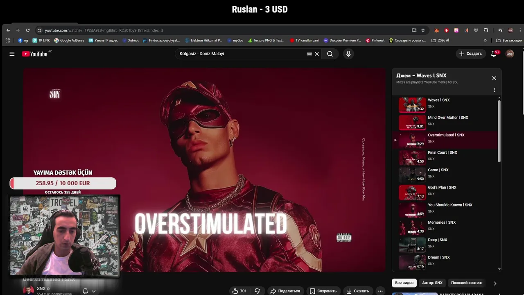Open Google AdSense bookmark
The width and height of the screenshot is (524, 295).
pos(69,41)
